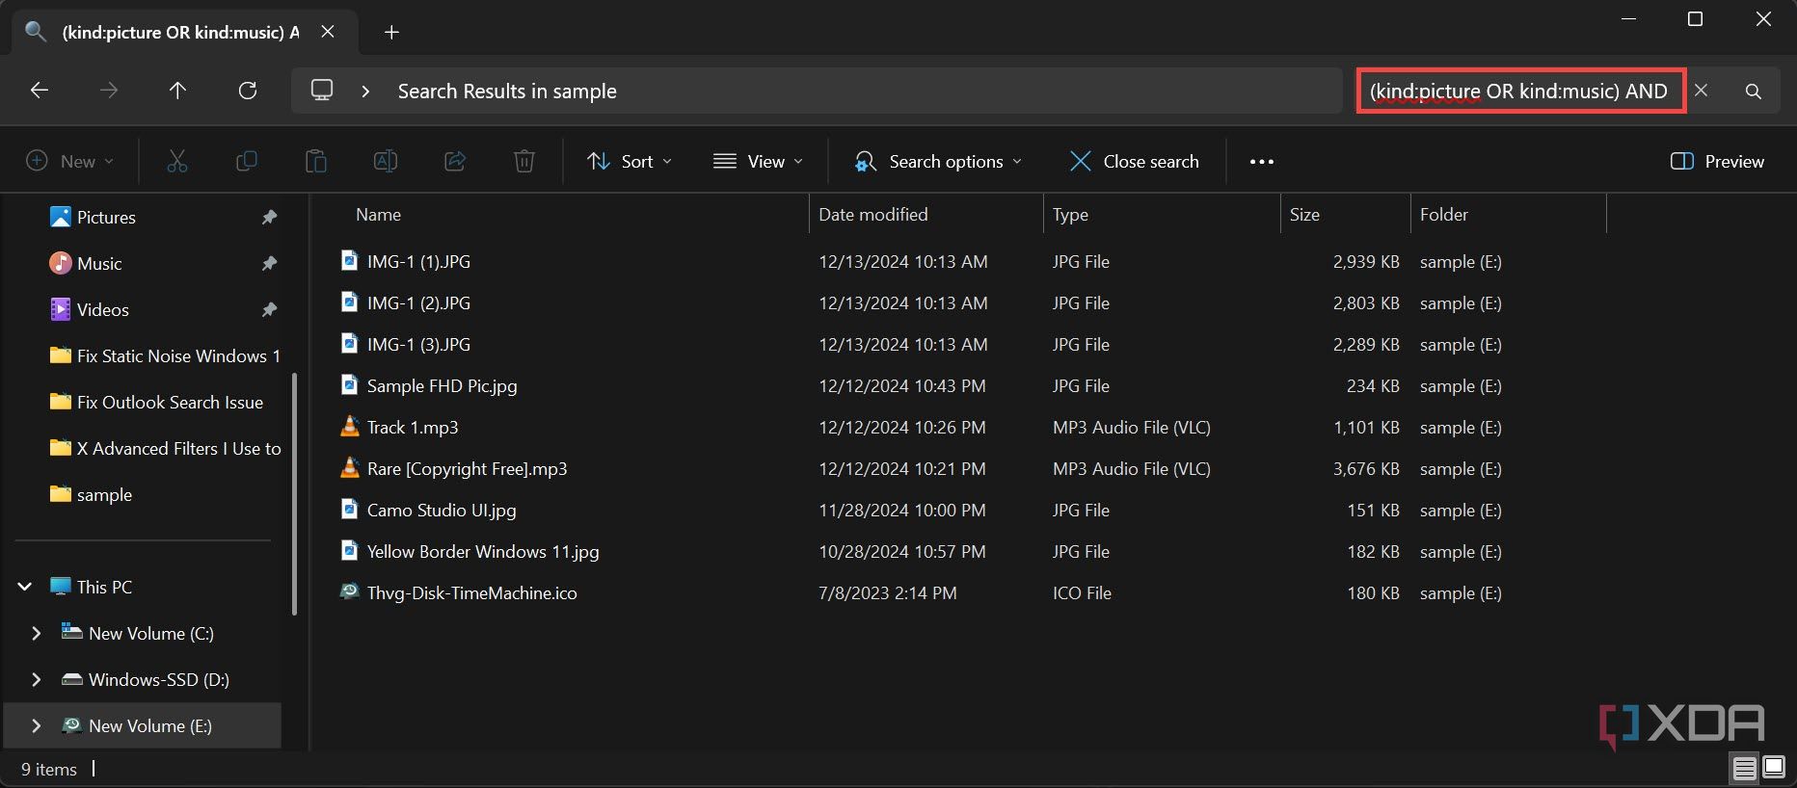
Task: Open the View dropdown menu
Action: (759, 161)
